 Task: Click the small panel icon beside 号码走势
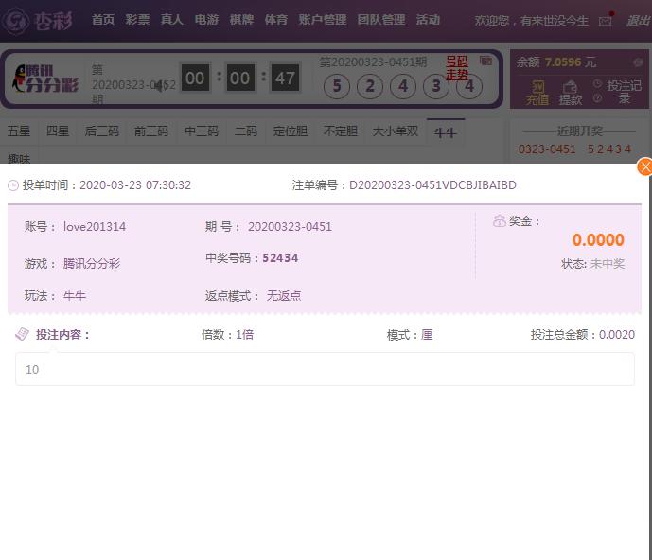pos(485,61)
